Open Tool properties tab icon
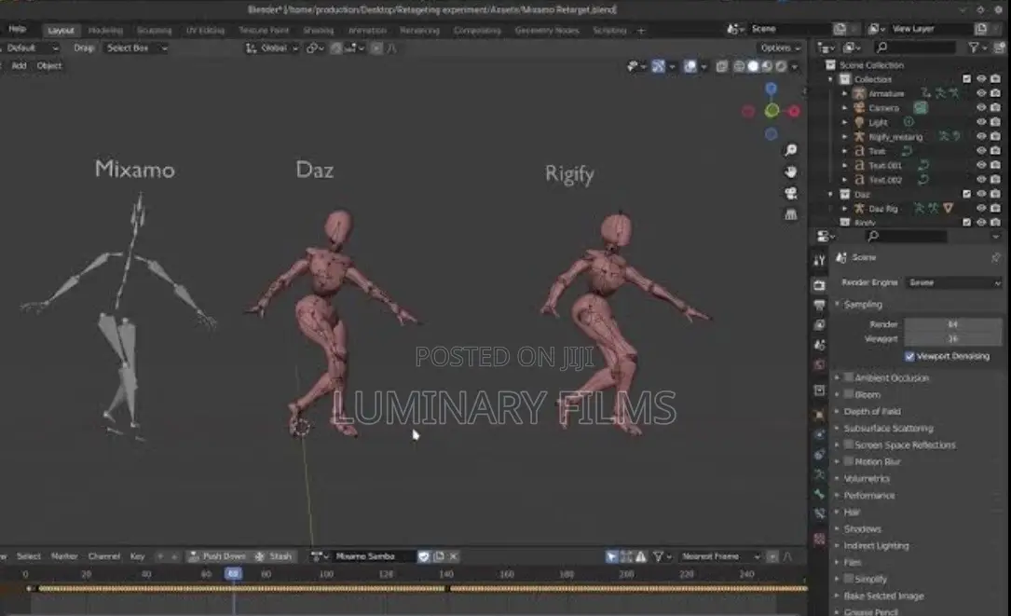 [819, 260]
